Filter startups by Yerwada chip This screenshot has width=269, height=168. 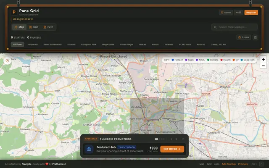(169, 45)
